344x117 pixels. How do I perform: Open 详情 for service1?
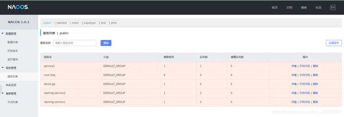pos(294,66)
